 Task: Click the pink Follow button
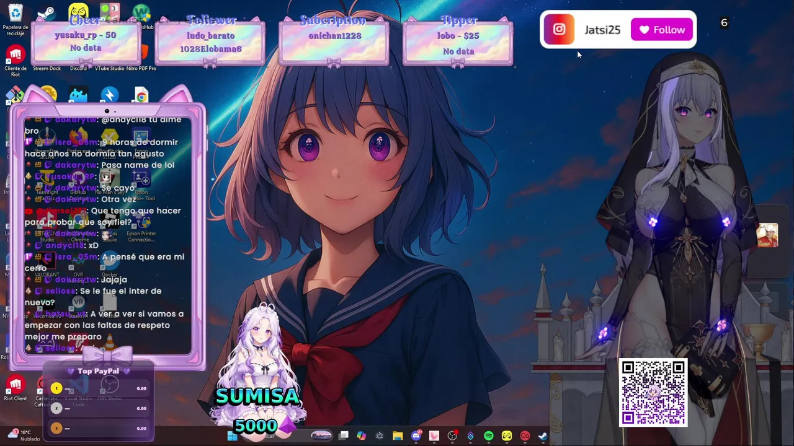pyautogui.click(x=662, y=30)
